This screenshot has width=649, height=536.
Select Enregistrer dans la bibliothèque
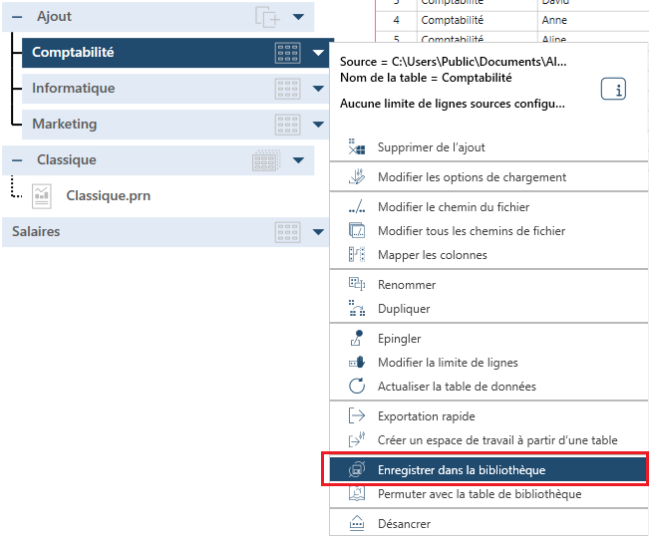pos(461,469)
